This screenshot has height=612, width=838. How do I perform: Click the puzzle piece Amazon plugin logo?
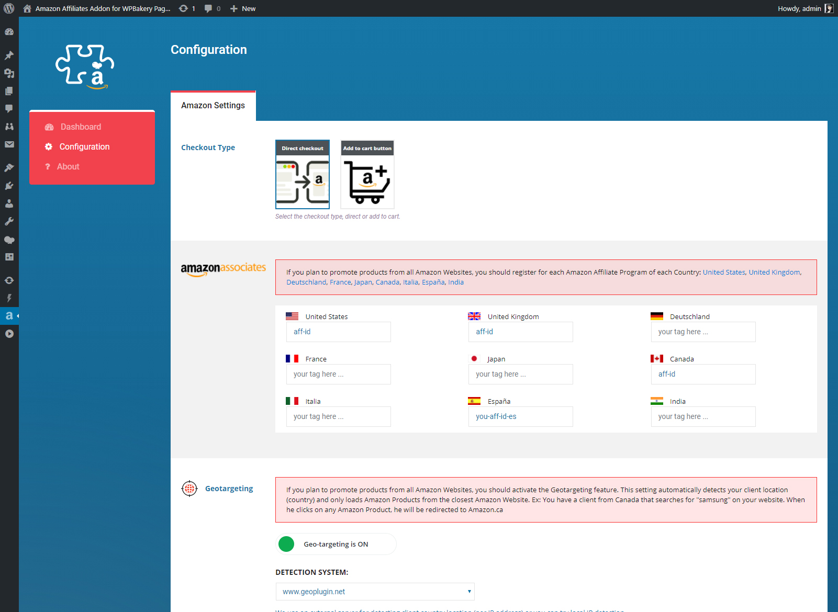coord(85,67)
